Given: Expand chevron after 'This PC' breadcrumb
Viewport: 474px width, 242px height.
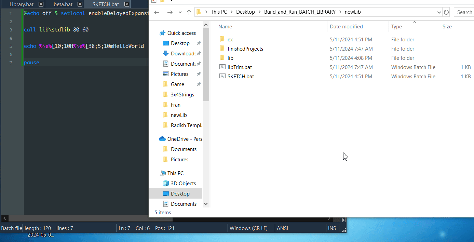Looking at the screenshot, I should point(231,12).
